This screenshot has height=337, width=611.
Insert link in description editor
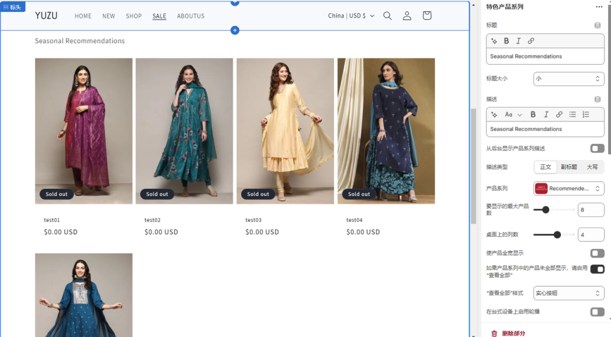pyautogui.click(x=558, y=114)
